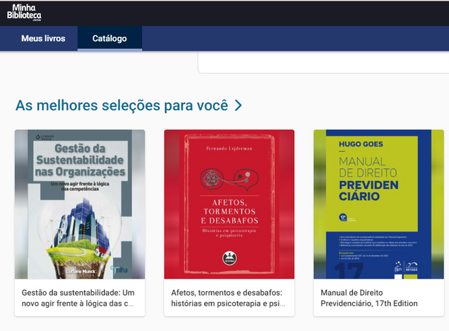Open Gestão da Sustentabilidade book cover

(80, 204)
